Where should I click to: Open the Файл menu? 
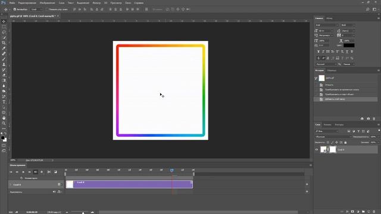click(12, 3)
